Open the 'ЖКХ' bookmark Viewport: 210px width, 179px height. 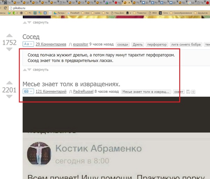153,13
